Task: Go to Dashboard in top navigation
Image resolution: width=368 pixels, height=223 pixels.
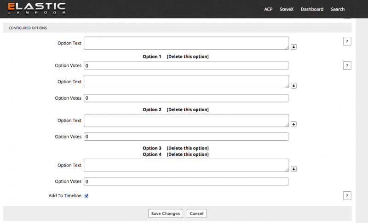Action: click(x=312, y=9)
